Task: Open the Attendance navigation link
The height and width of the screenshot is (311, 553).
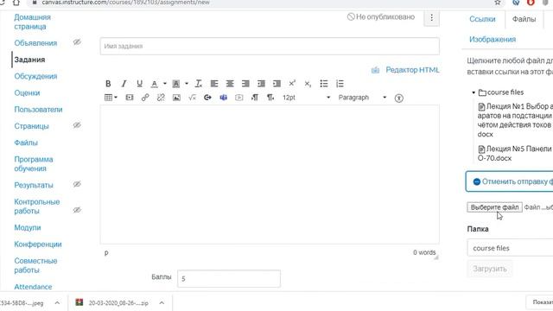Action: point(33,287)
